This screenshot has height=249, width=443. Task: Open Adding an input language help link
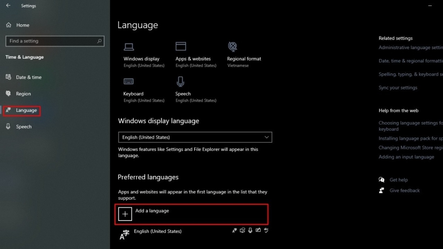[x=406, y=157]
